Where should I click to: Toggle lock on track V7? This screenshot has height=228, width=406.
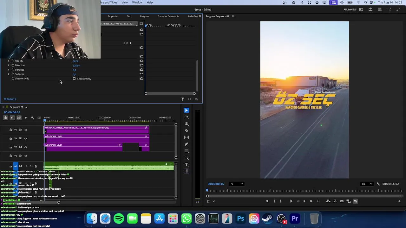click(x=10, y=147)
